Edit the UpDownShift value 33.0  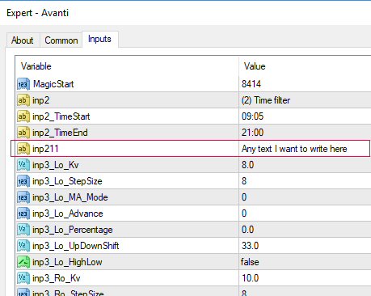(250, 246)
